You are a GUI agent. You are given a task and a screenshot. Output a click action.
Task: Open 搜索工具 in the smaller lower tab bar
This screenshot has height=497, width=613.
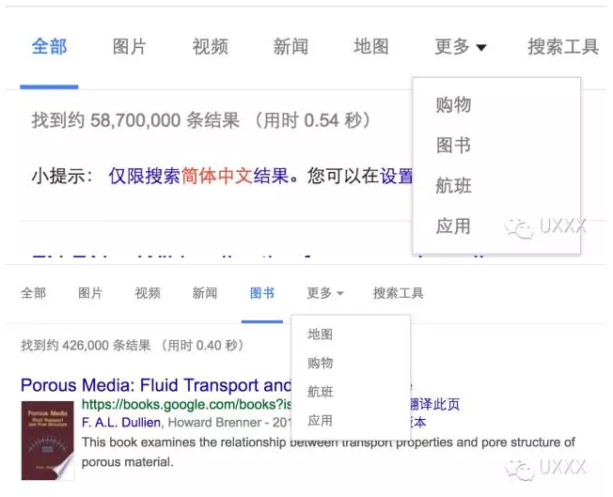pos(398,293)
